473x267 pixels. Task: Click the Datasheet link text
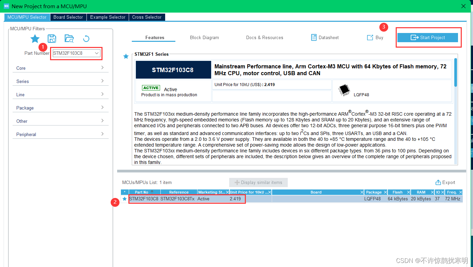tap(329, 37)
